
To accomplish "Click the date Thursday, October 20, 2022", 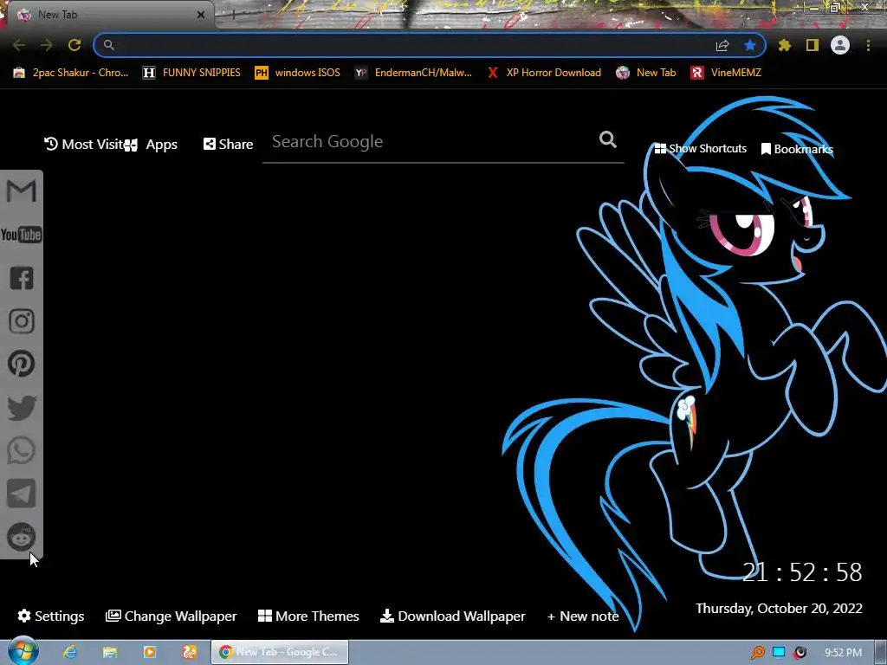I will 779,609.
